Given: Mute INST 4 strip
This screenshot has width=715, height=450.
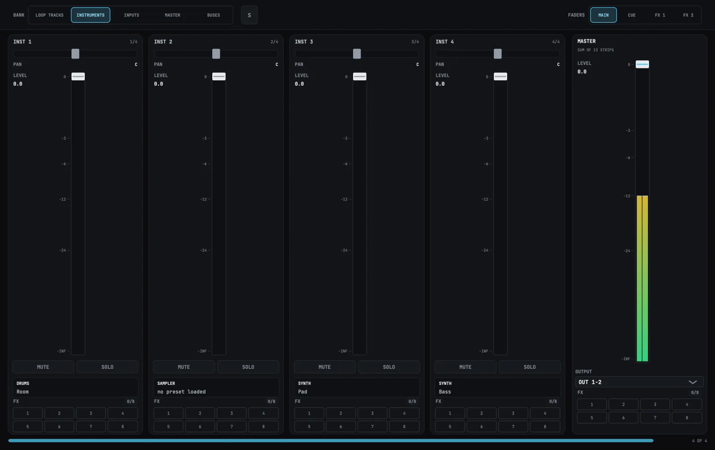Looking at the screenshot, I should point(466,367).
